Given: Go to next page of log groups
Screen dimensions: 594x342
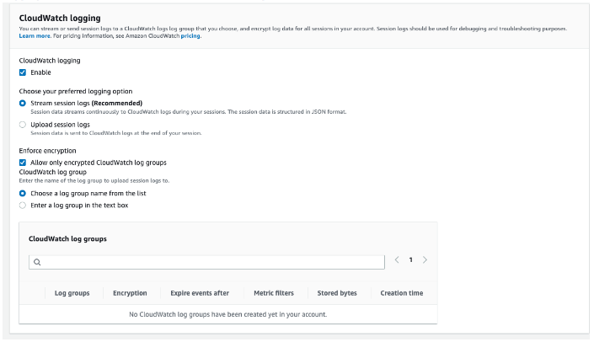Looking at the screenshot, I should click(425, 260).
